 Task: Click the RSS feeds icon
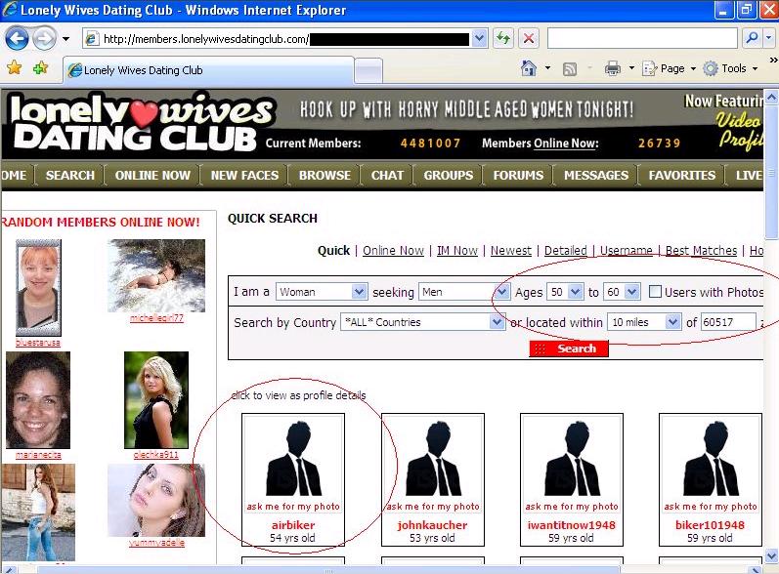(570, 69)
